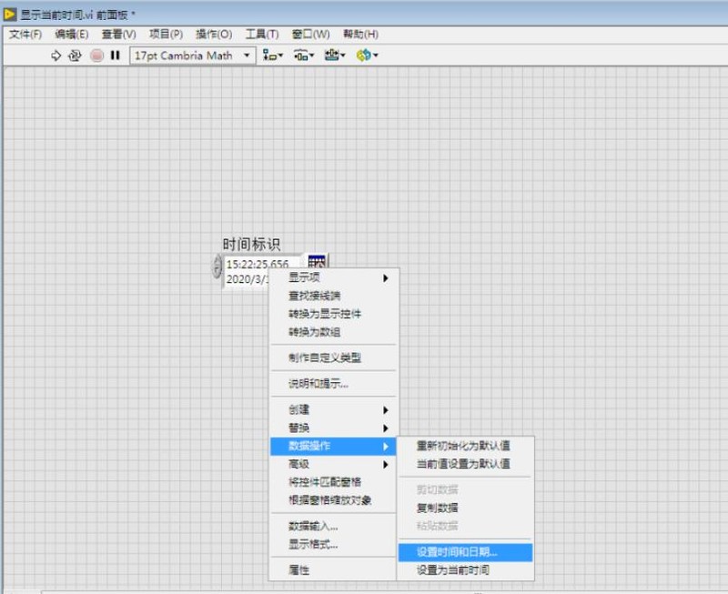Open the 文件(F) menu

[25, 35]
